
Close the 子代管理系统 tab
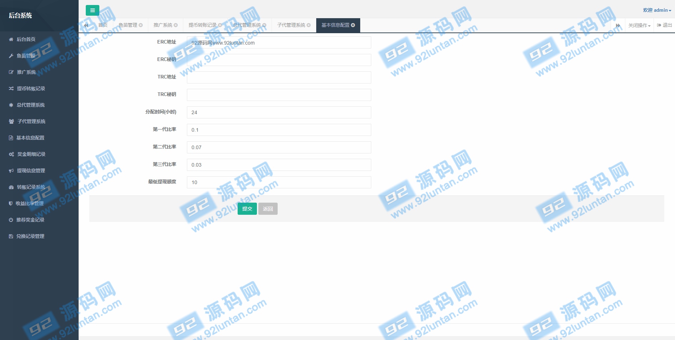[309, 25]
